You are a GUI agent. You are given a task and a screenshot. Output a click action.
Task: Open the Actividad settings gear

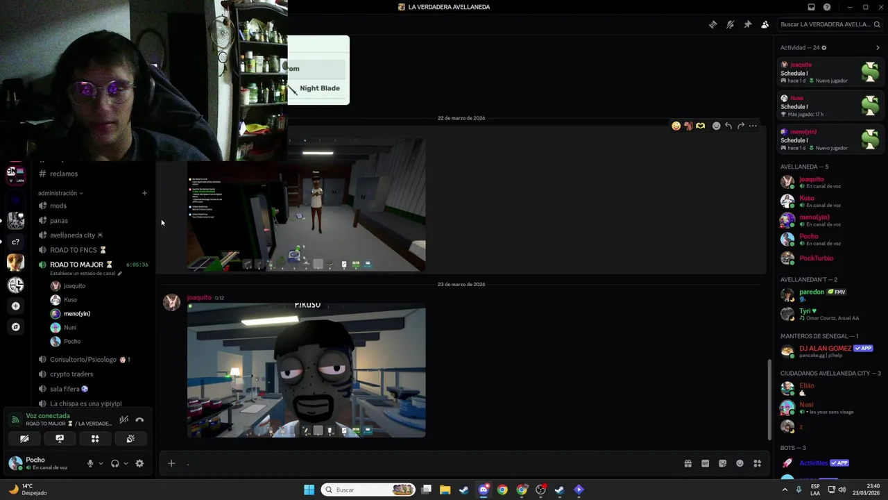point(824,48)
